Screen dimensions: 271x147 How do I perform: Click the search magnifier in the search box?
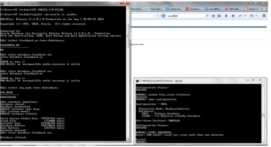[x=207, y=16]
